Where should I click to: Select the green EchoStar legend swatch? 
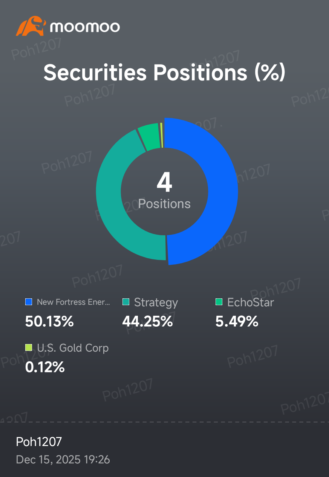219,302
